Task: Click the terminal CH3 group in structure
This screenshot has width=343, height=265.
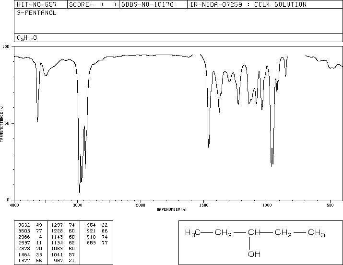Action: pos(317,233)
